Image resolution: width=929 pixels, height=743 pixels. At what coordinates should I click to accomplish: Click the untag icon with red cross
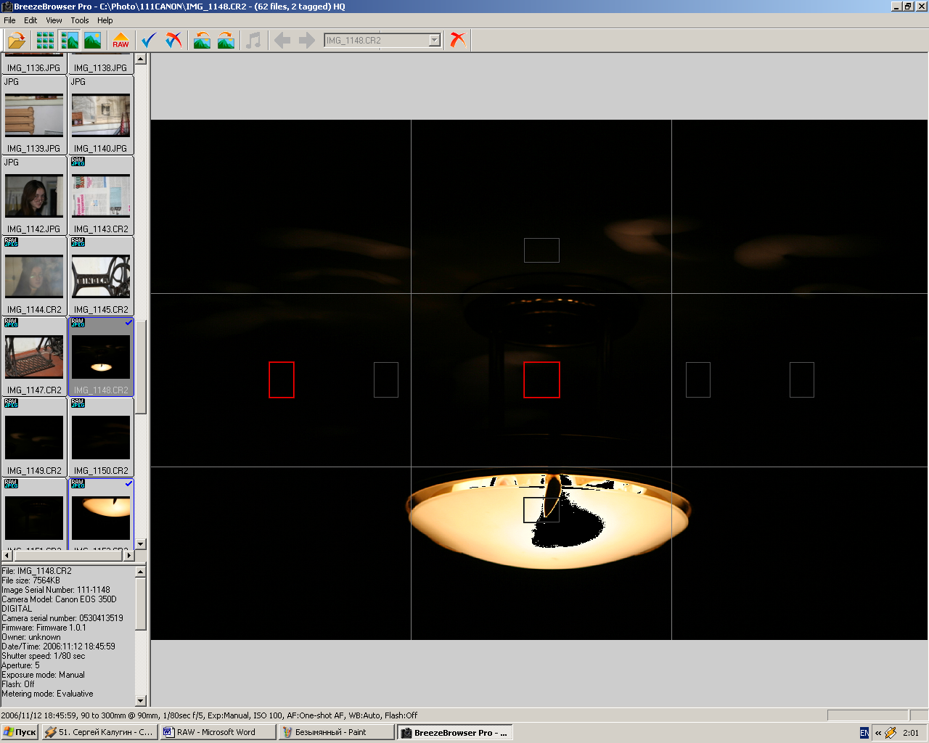[173, 41]
